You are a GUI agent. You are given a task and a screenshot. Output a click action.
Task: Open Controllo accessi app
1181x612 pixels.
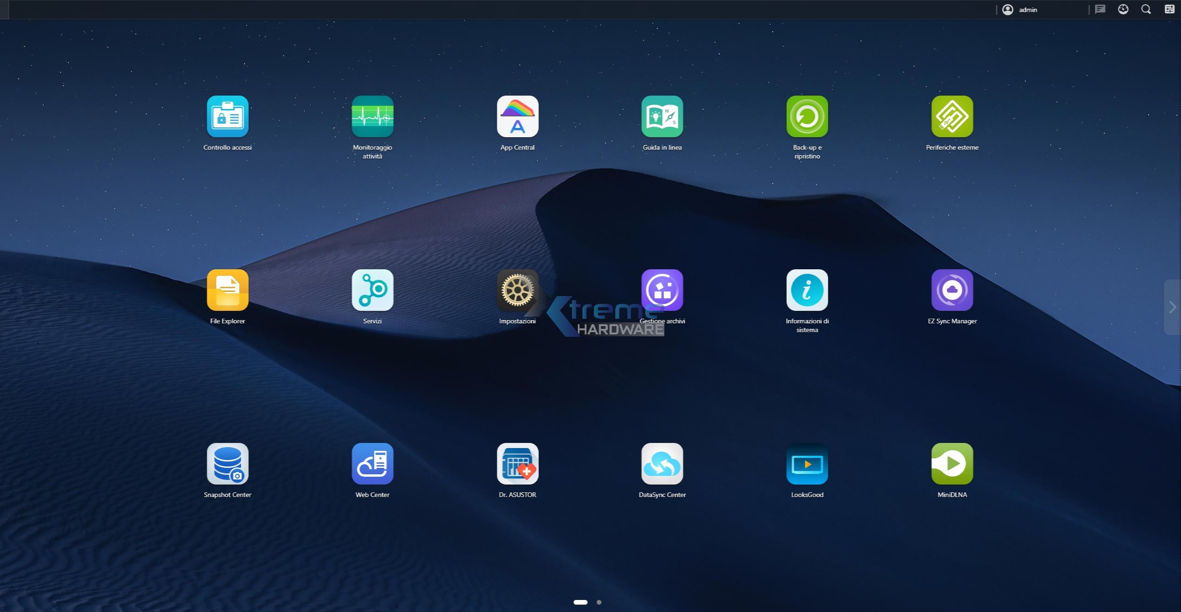pos(227,116)
